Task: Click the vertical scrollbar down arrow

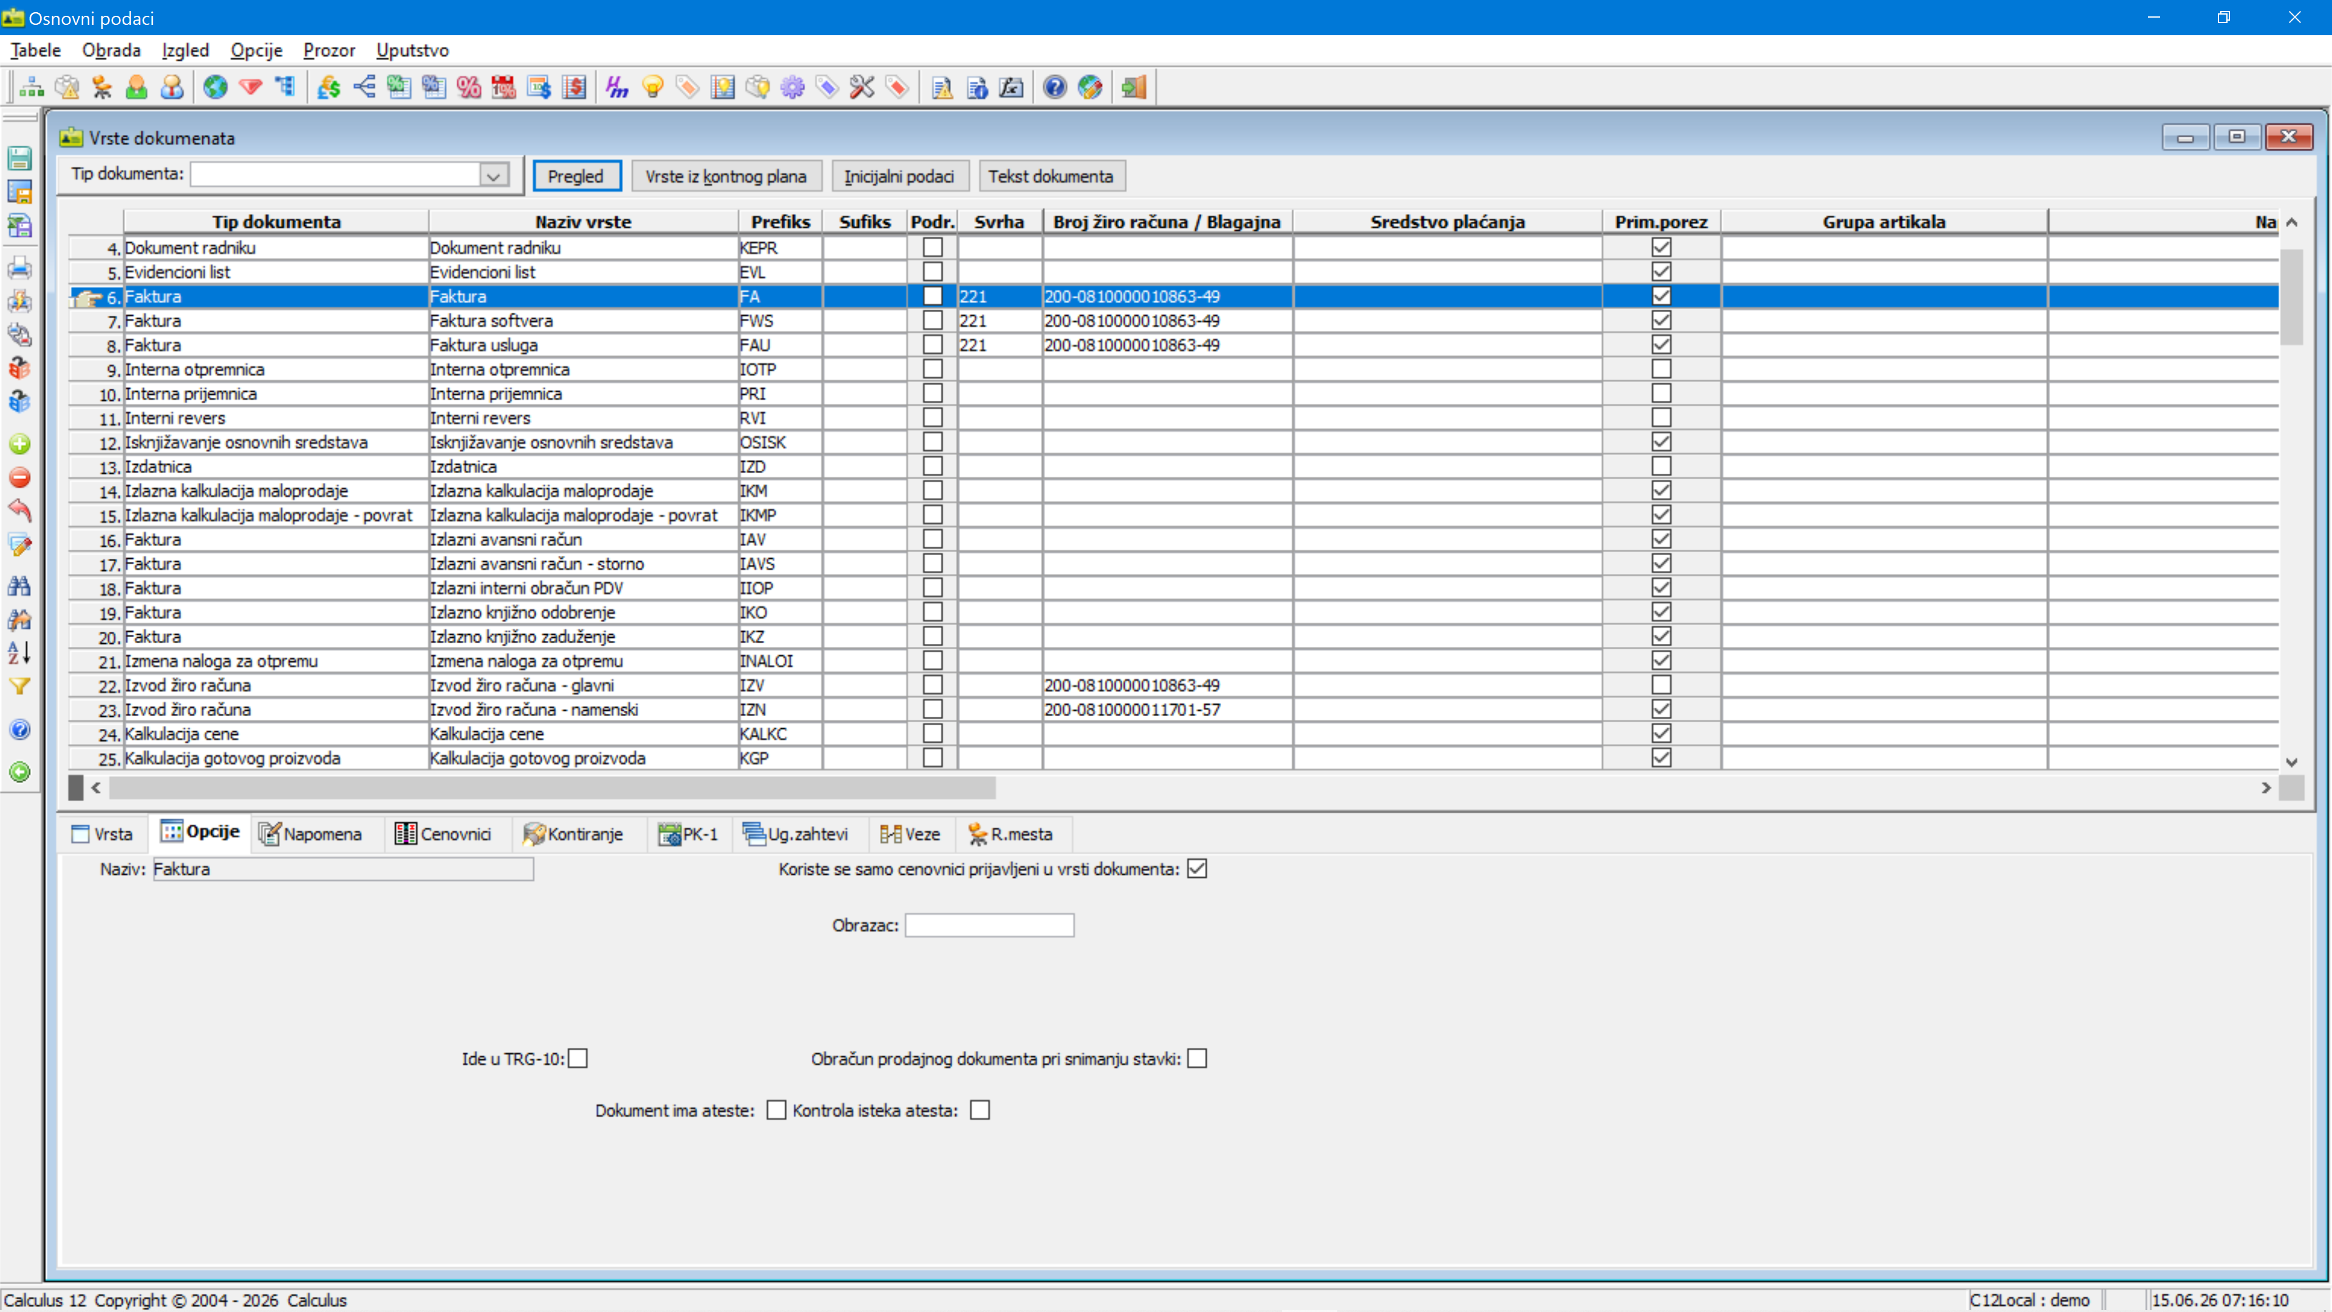Action: (x=2291, y=762)
